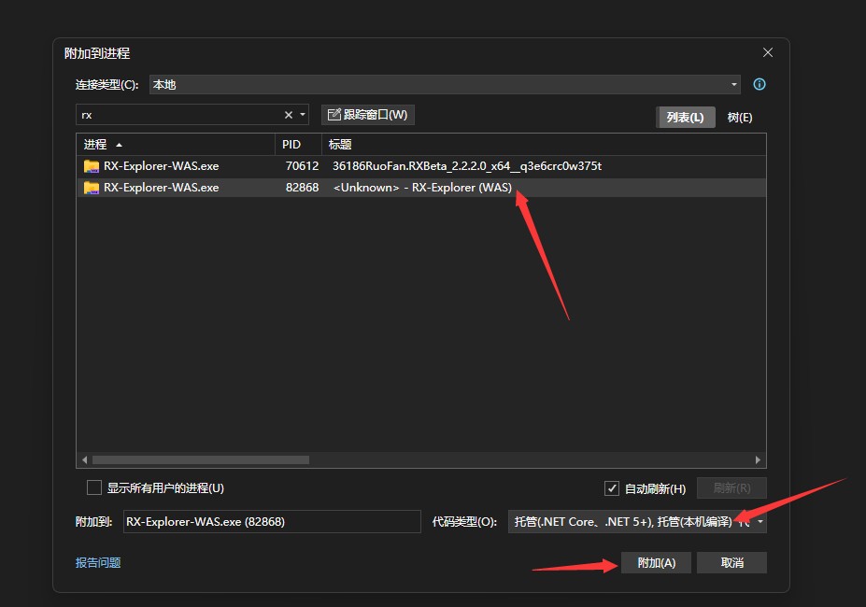Image resolution: width=866 pixels, height=607 pixels.
Task: Click the title 36186RuoFan.RXBeta_2.2.2.0_x64 cell
Action: [x=467, y=166]
